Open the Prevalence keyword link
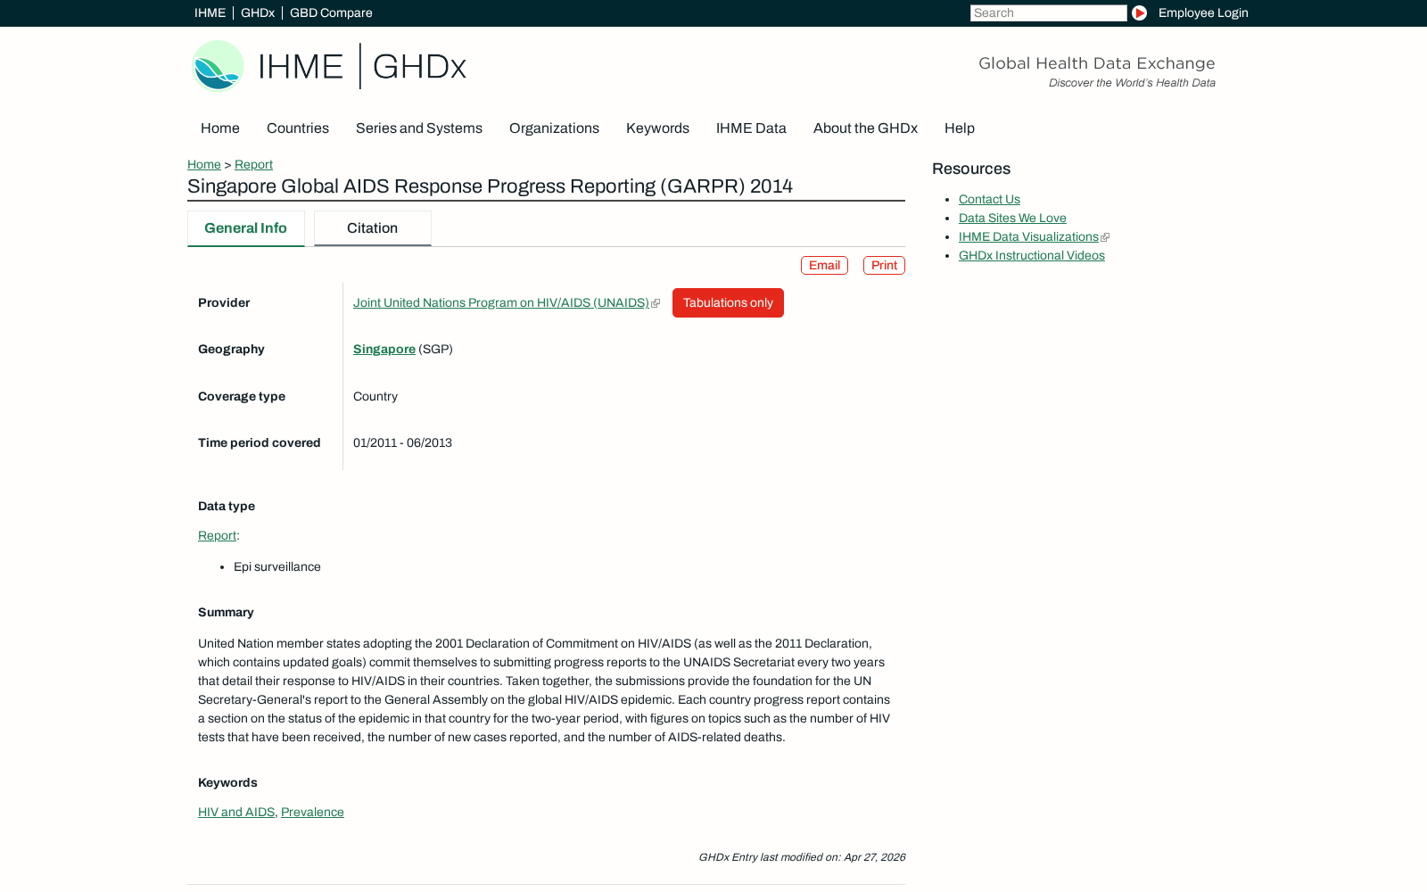1427x892 pixels. coord(312,813)
